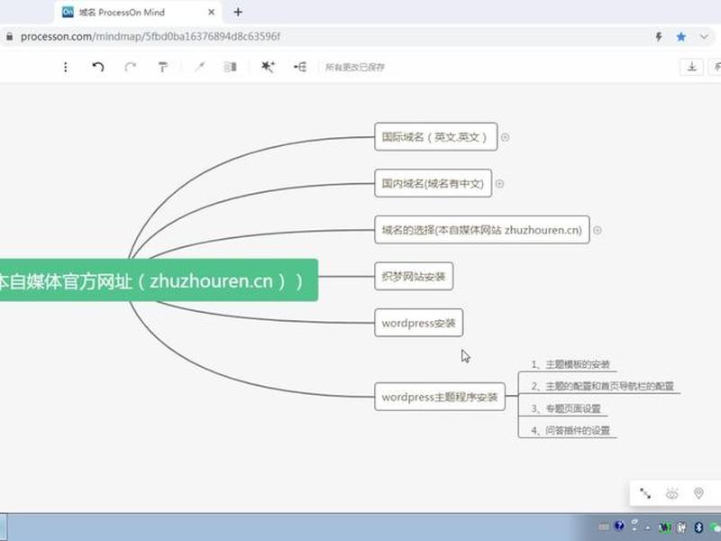The width and height of the screenshot is (721, 541).
Task: Click the blue question-mark tray icon
Action: (x=619, y=526)
